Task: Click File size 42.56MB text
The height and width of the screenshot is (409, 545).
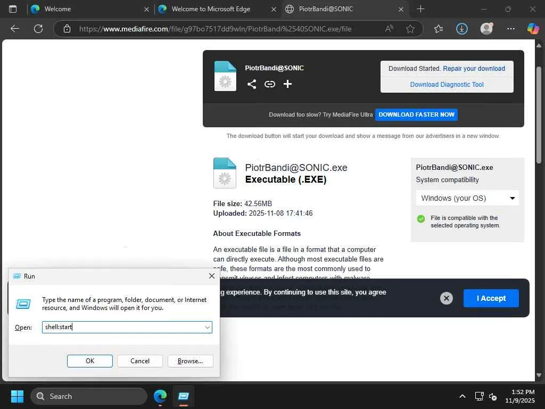Action: [x=243, y=203]
